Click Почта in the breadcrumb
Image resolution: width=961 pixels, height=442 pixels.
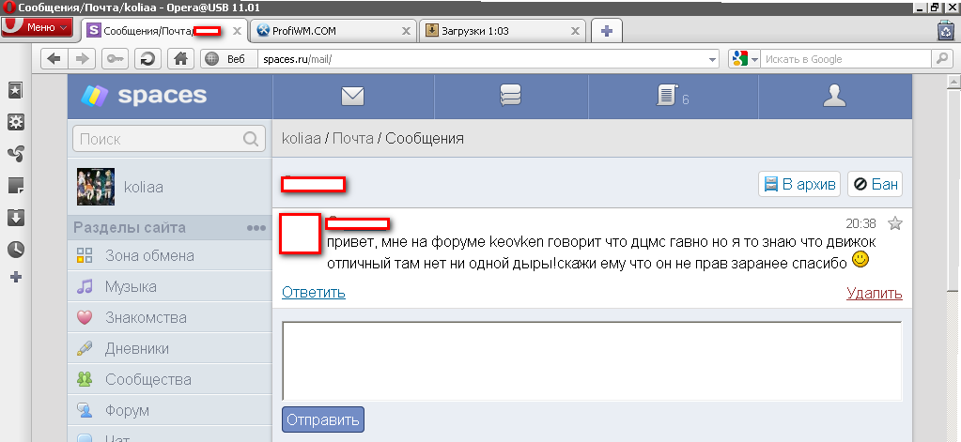[x=353, y=138]
